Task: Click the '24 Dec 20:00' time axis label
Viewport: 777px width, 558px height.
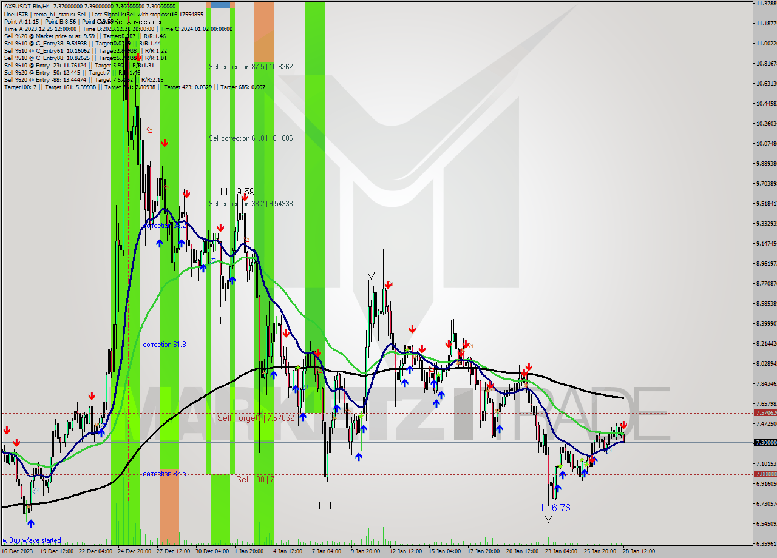Action: pyautogui.click(x=135, y=551)
